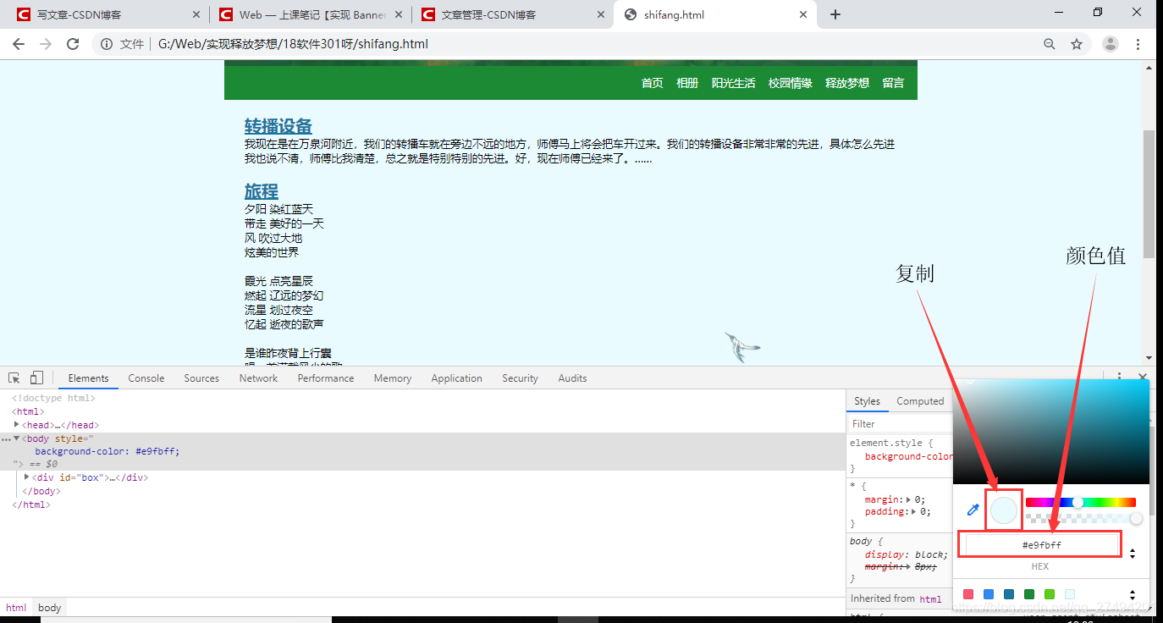Expand the <head> node in DOM tree
This screenshot has width=1163, height=623.
click(17, 425)
